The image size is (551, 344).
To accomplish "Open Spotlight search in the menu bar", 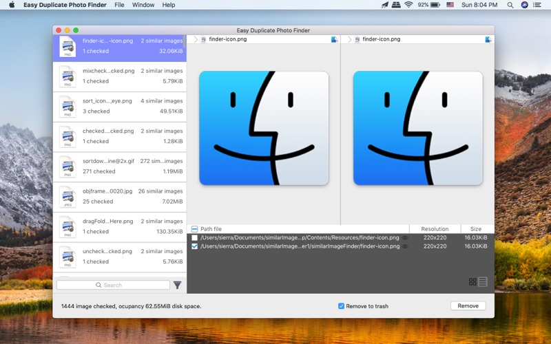I will coord(510,5).
